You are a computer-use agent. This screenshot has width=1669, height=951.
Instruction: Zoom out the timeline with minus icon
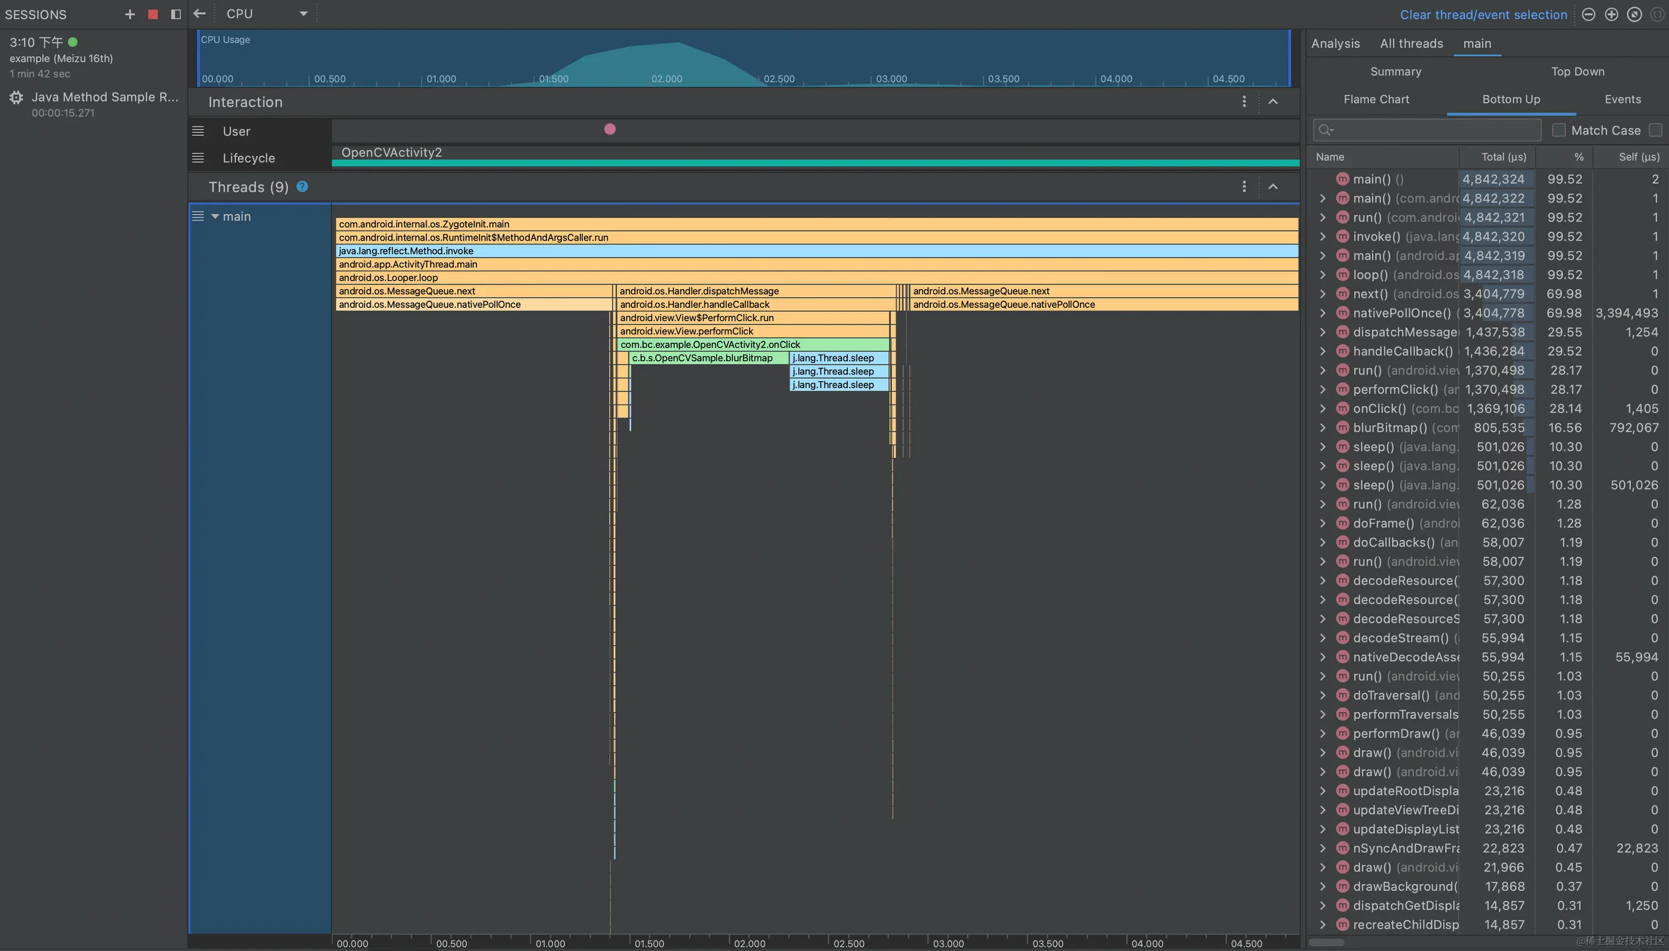pos(1588,14)
